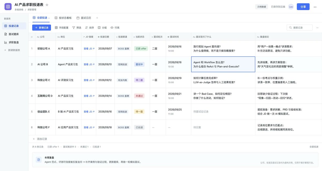The image size is (322, 171).
Task: Toggle the select-all header checkbox
Action: 32,37
